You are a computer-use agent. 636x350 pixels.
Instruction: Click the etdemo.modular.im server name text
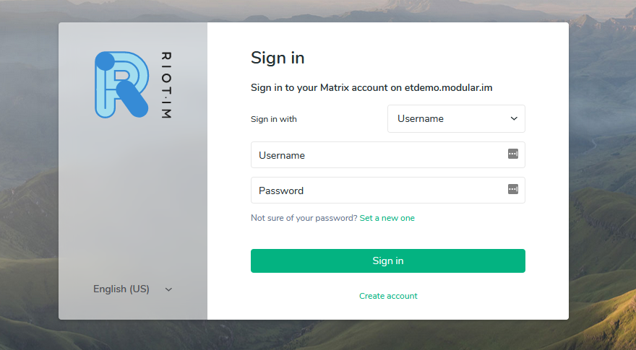pos(449,88)
